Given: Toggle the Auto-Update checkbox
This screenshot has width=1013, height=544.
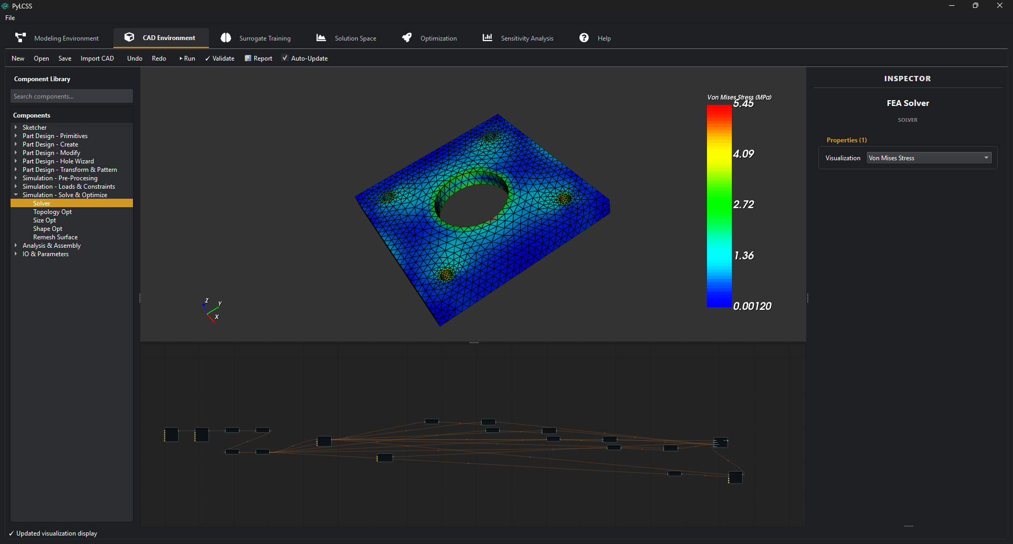Looking at the screenshot, I should 285,59.
